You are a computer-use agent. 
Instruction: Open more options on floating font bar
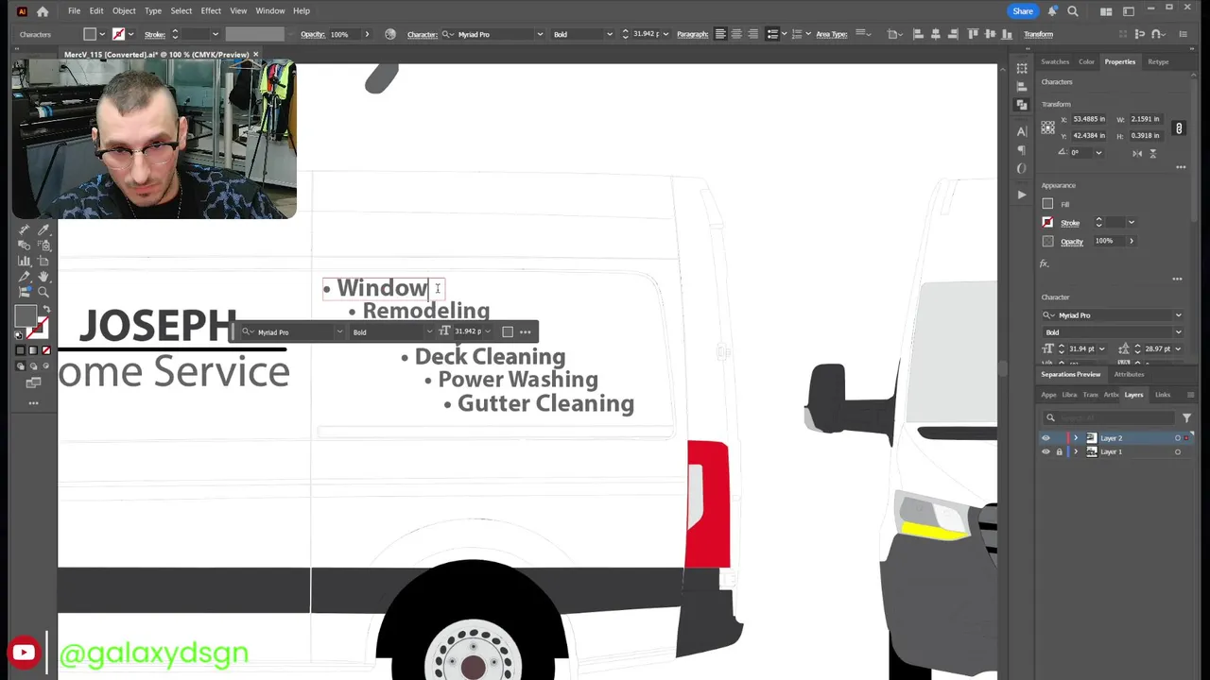pos(526,331)
